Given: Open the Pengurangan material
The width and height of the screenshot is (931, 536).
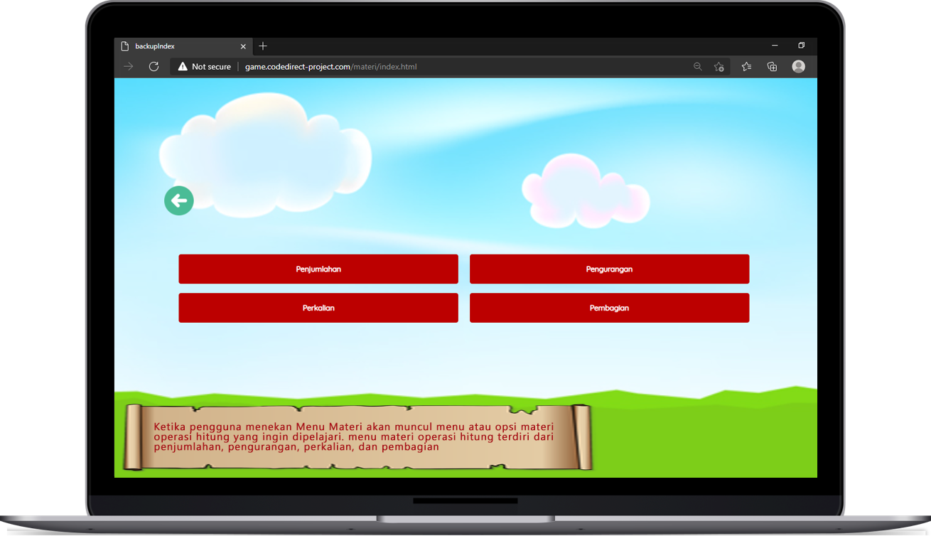Looking at the screenshot, I should [x=609, y=269].
